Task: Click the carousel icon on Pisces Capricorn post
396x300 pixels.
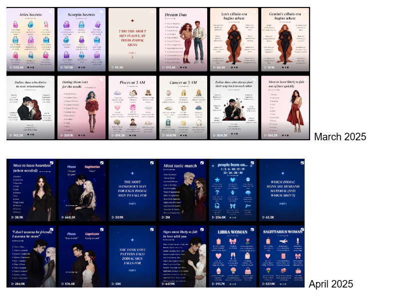Action: [x=102, y=230]
